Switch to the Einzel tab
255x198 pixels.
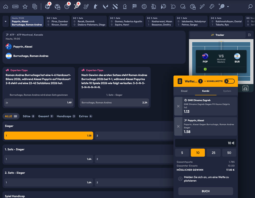(184, 91)
